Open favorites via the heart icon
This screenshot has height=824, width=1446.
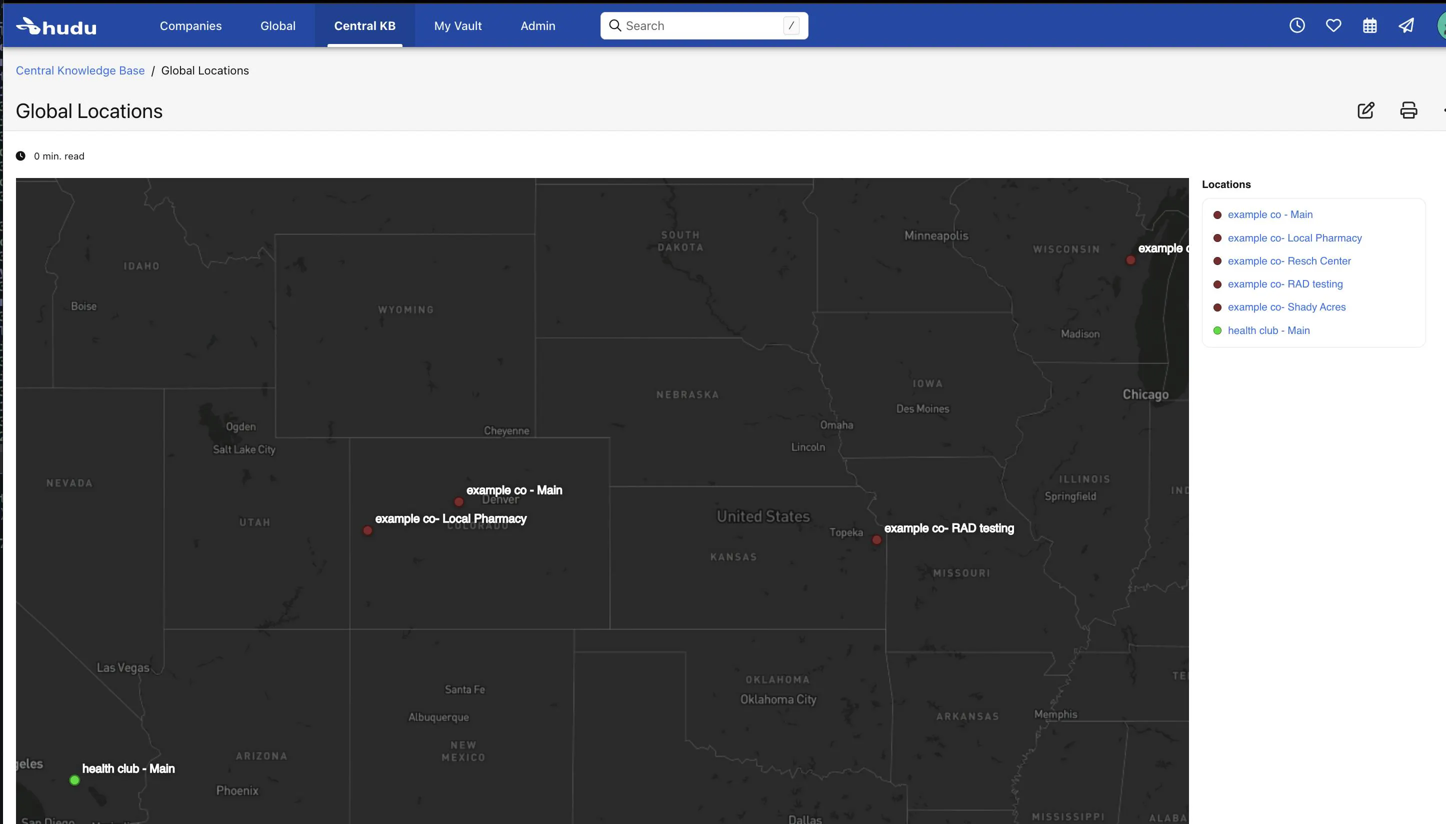click(x=1333, y=25)
